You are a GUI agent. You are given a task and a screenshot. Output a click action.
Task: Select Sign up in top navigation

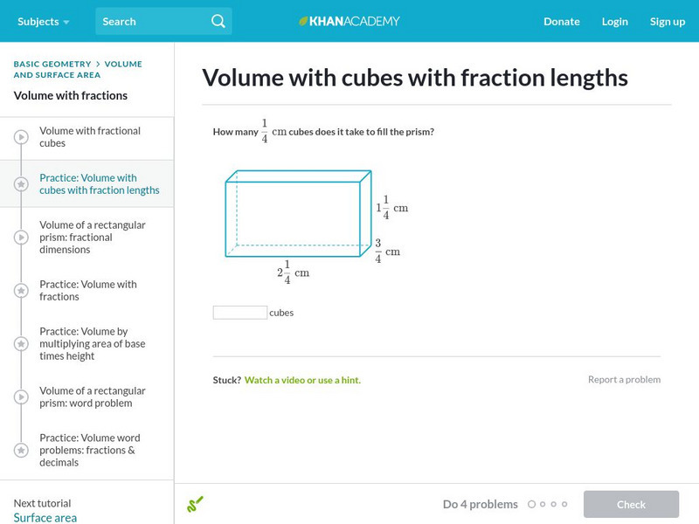point(667,21)
